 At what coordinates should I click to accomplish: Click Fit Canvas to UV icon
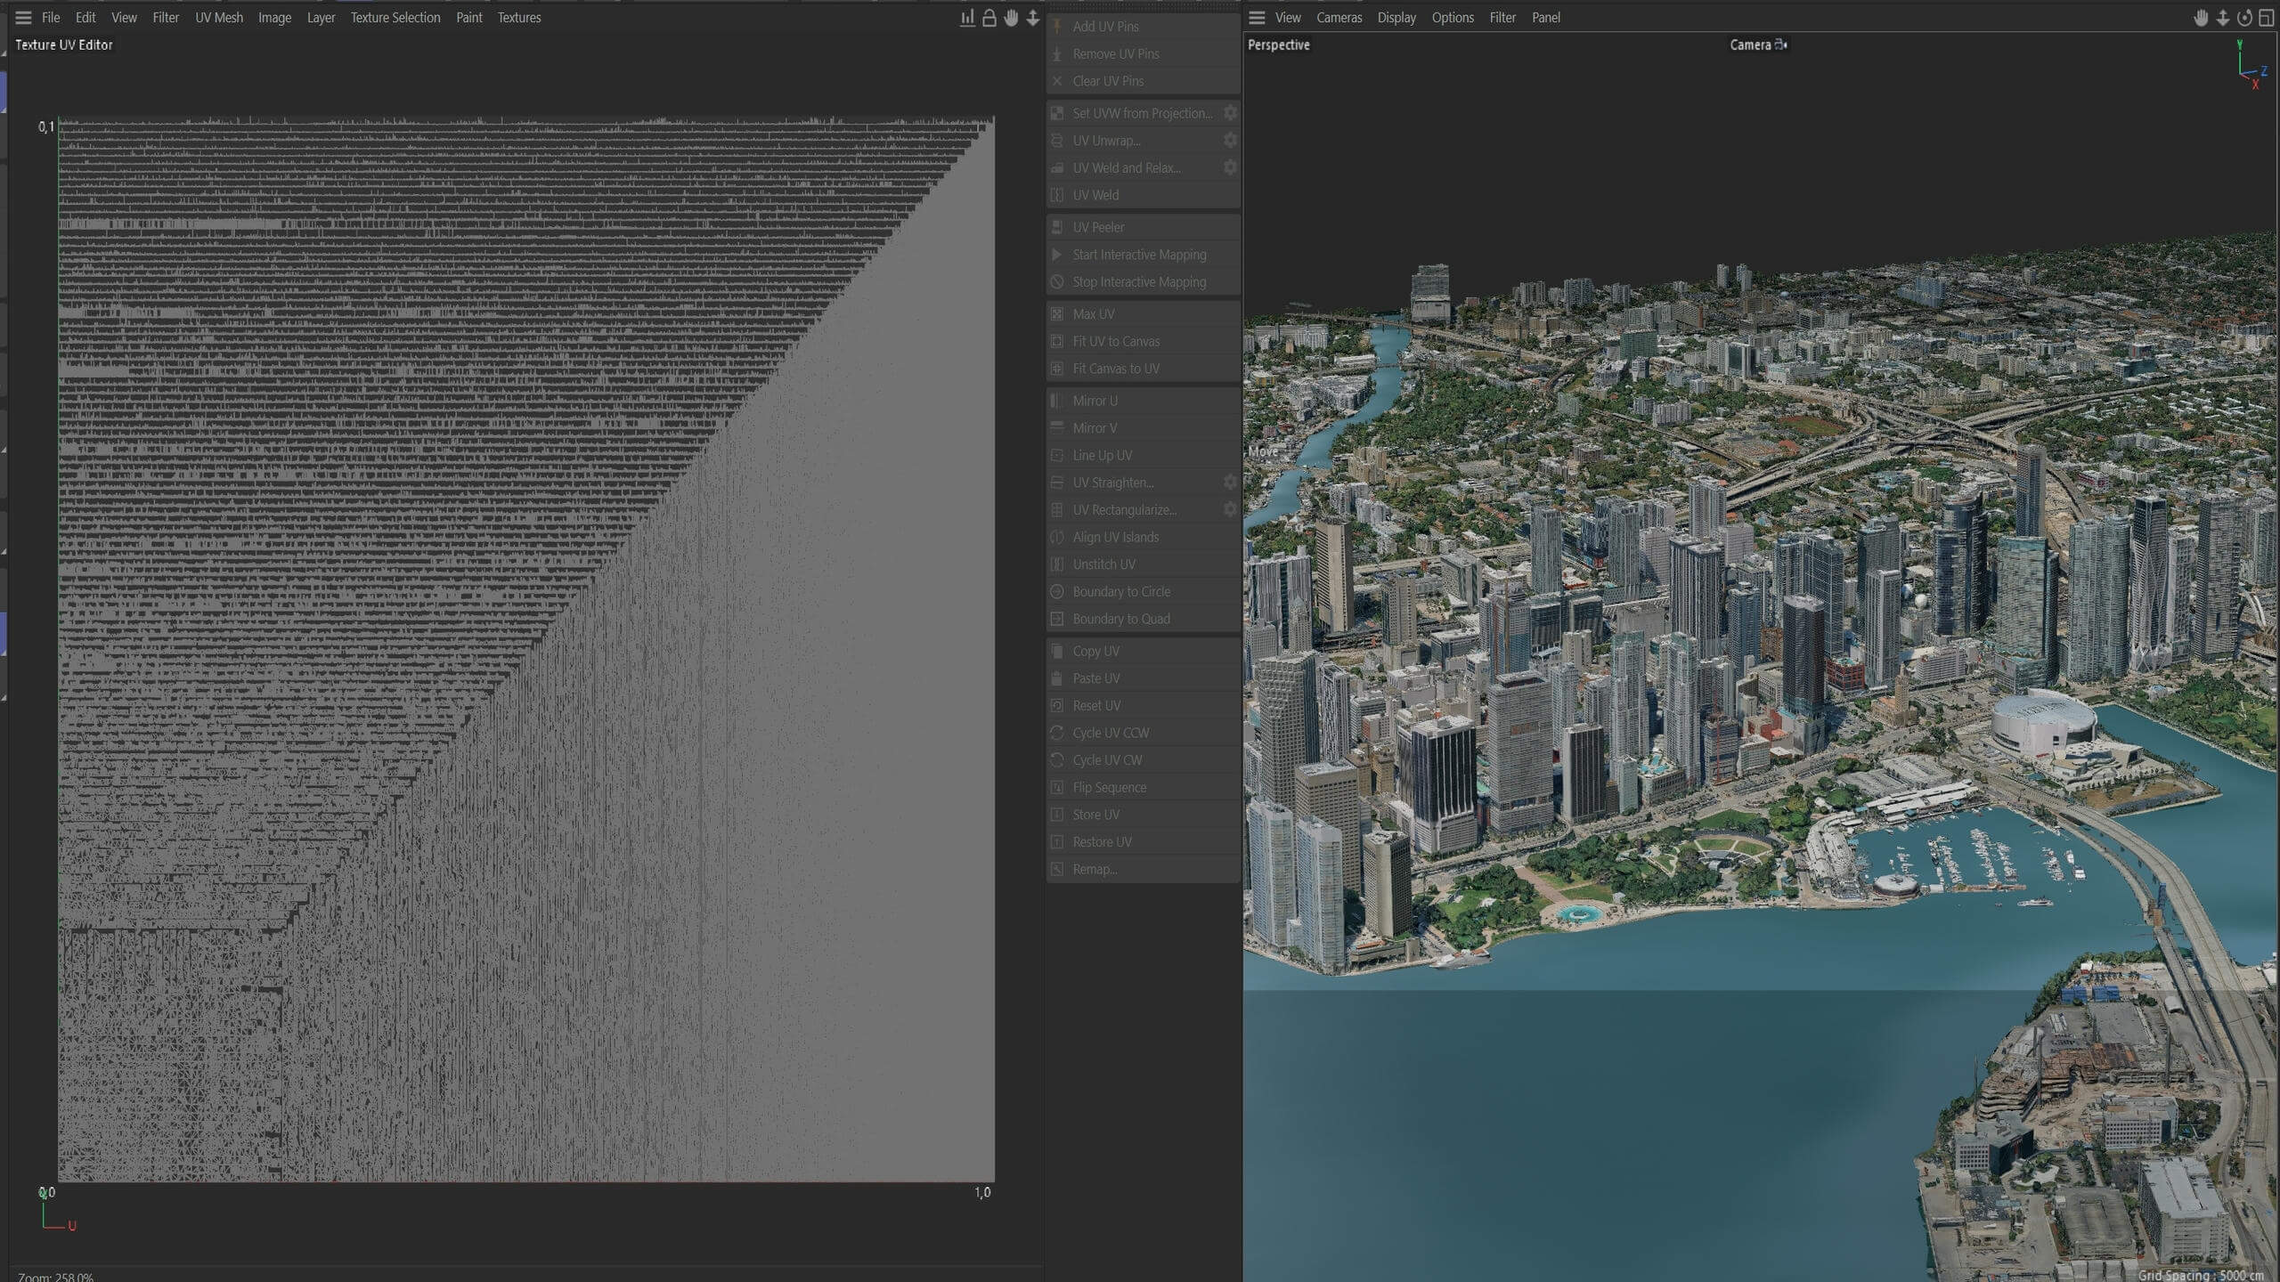tap(1057, 369)
